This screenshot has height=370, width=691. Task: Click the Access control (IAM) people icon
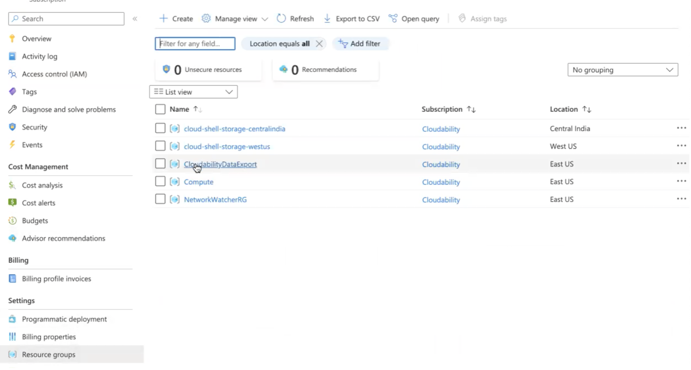coord(13,74)
